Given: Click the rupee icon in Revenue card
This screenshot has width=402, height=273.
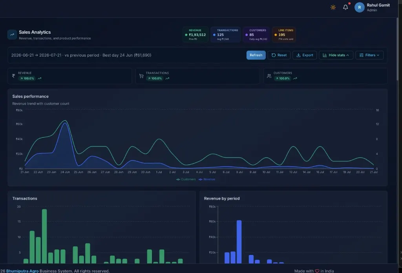Looking at the screenshot, I should pos(14,76).
